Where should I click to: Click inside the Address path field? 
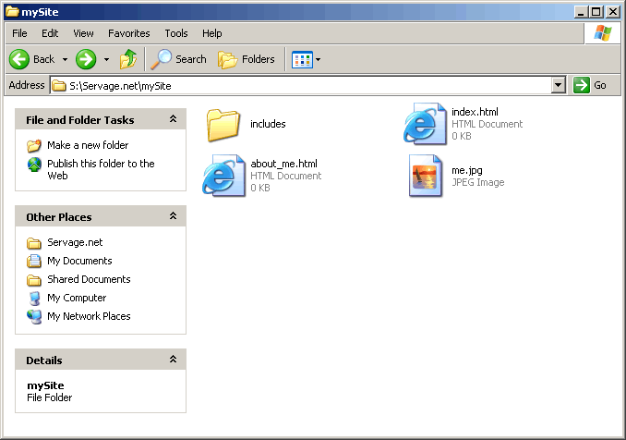305,85
